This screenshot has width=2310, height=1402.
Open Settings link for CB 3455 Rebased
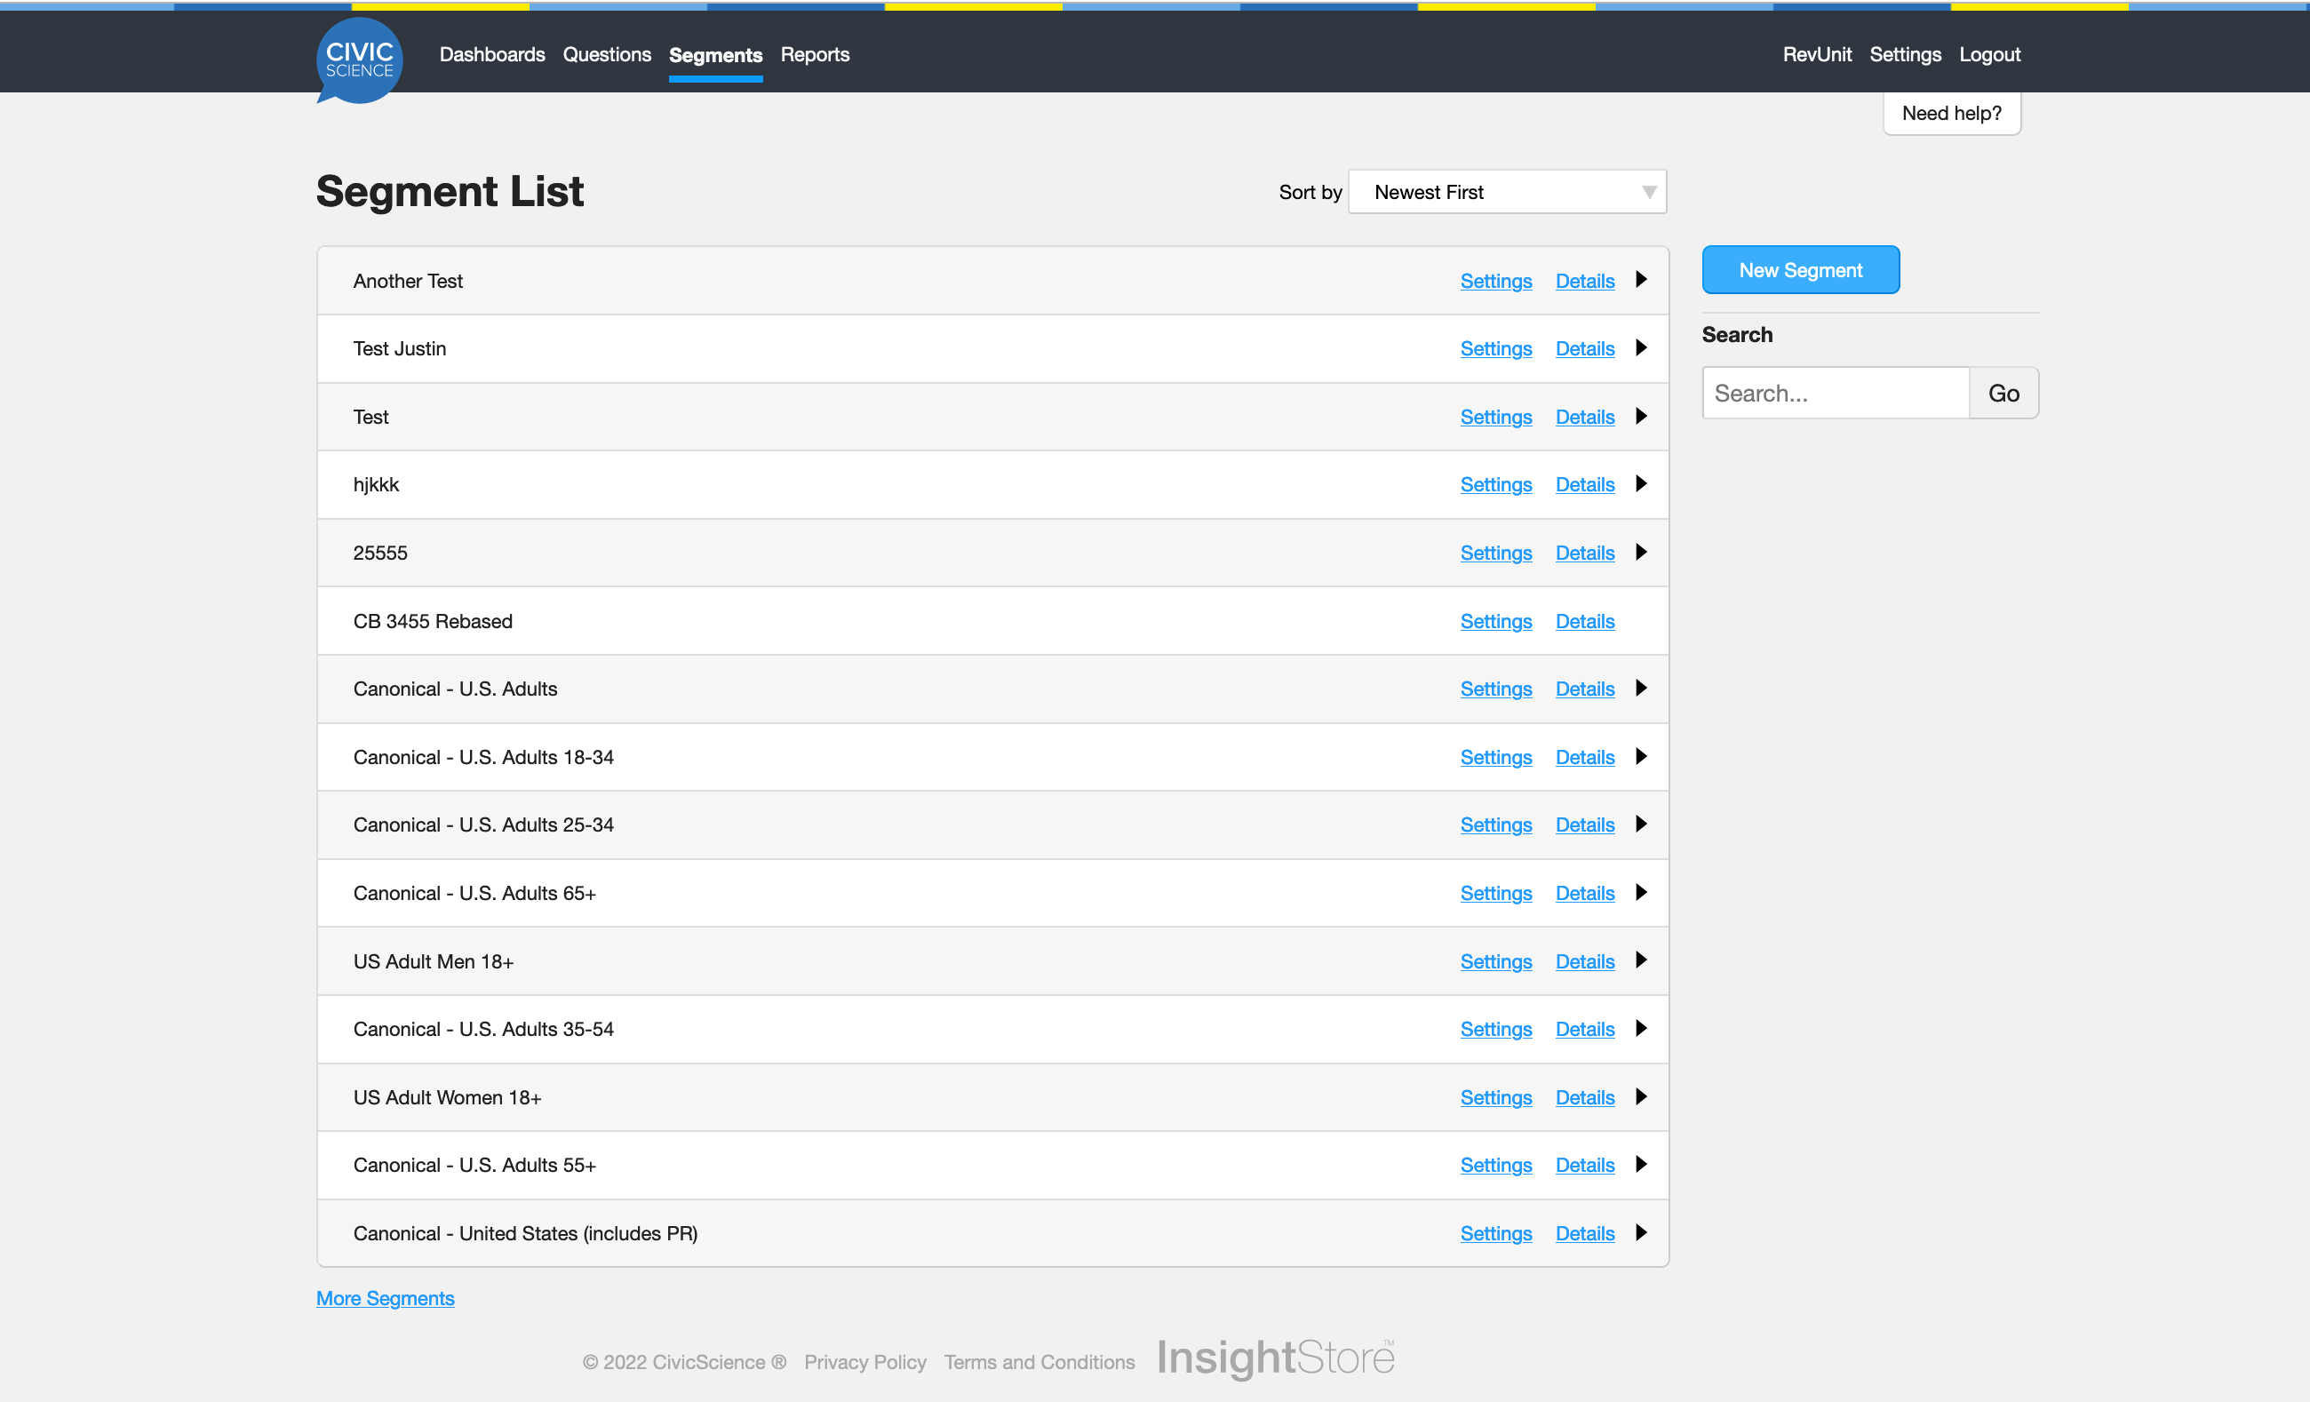click(1495, 621)
